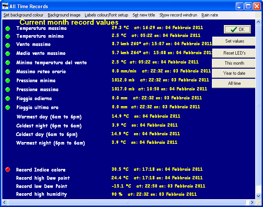263x207 pixels.
Task: Switch to All time records
Action: pos(234,83)
